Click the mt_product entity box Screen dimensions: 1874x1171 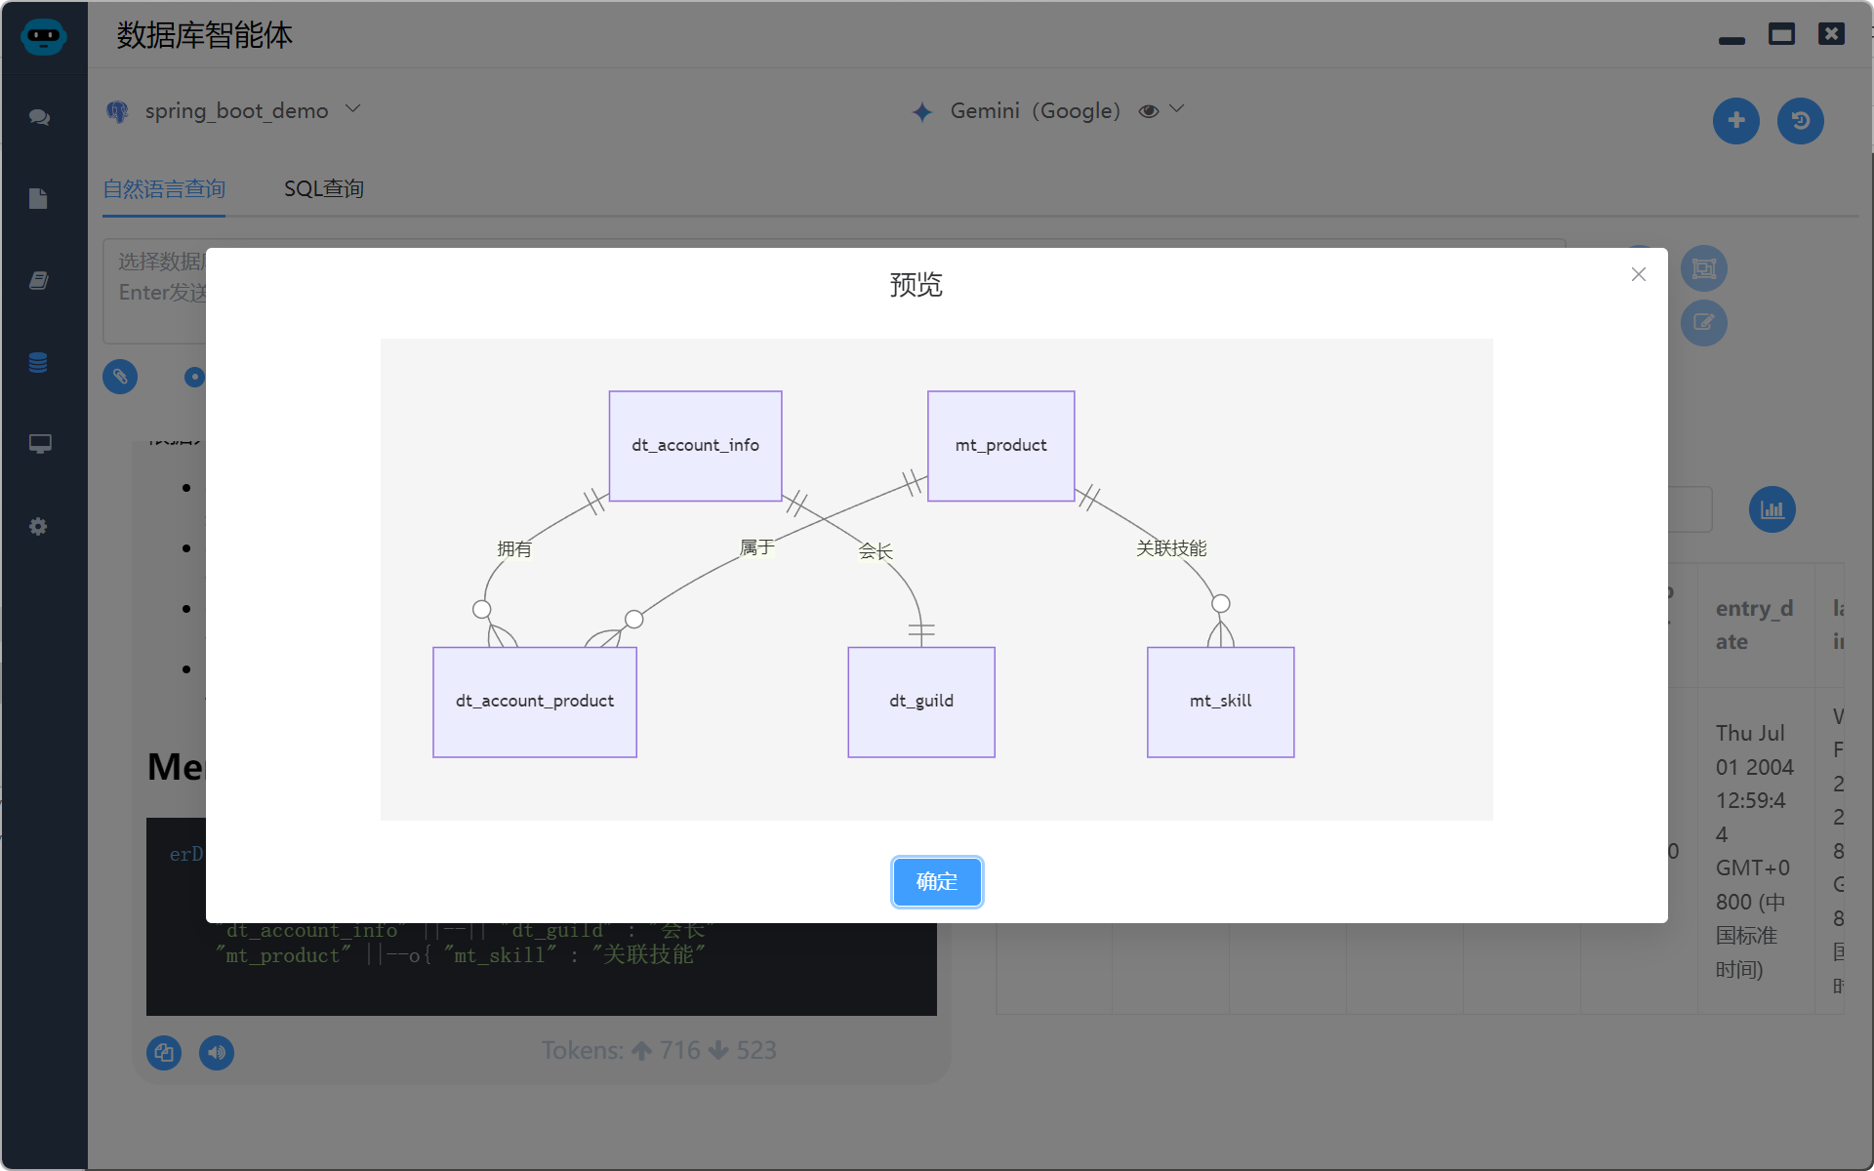point(1000,446)
